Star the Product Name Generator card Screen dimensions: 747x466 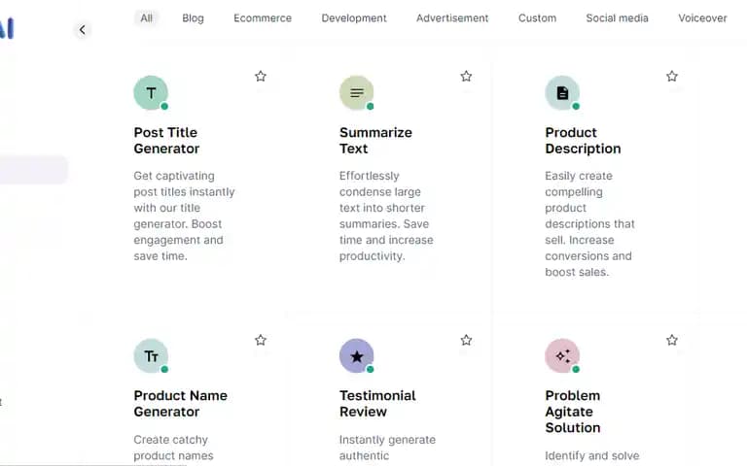(x=261, y=340)
